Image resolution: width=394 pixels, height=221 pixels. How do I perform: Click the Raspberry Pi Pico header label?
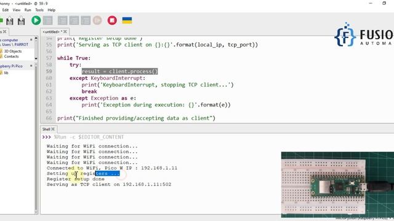coord(11,66)
